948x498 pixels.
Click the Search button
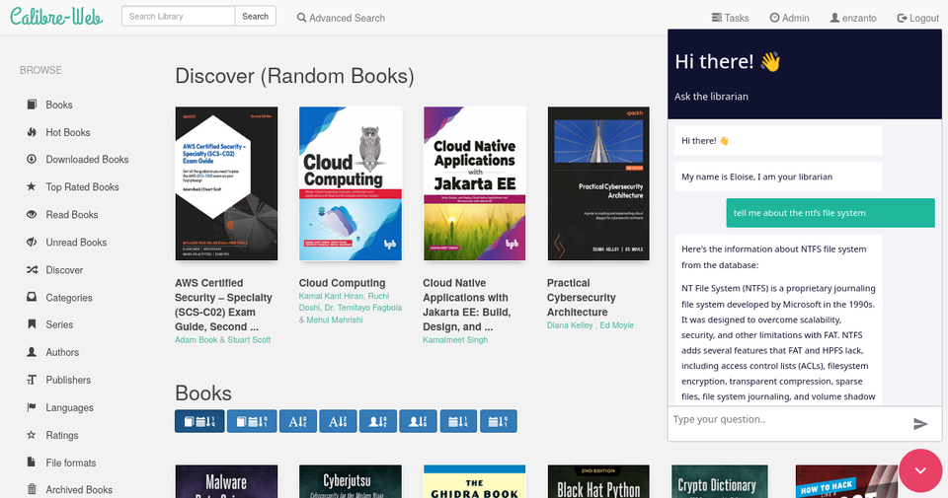coord(255,17)
